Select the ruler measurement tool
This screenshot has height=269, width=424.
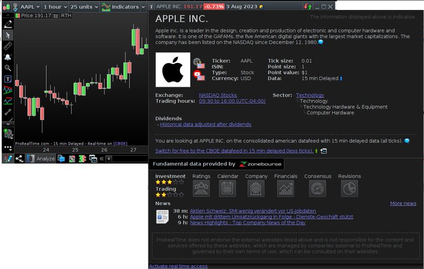tap(8, 46)
